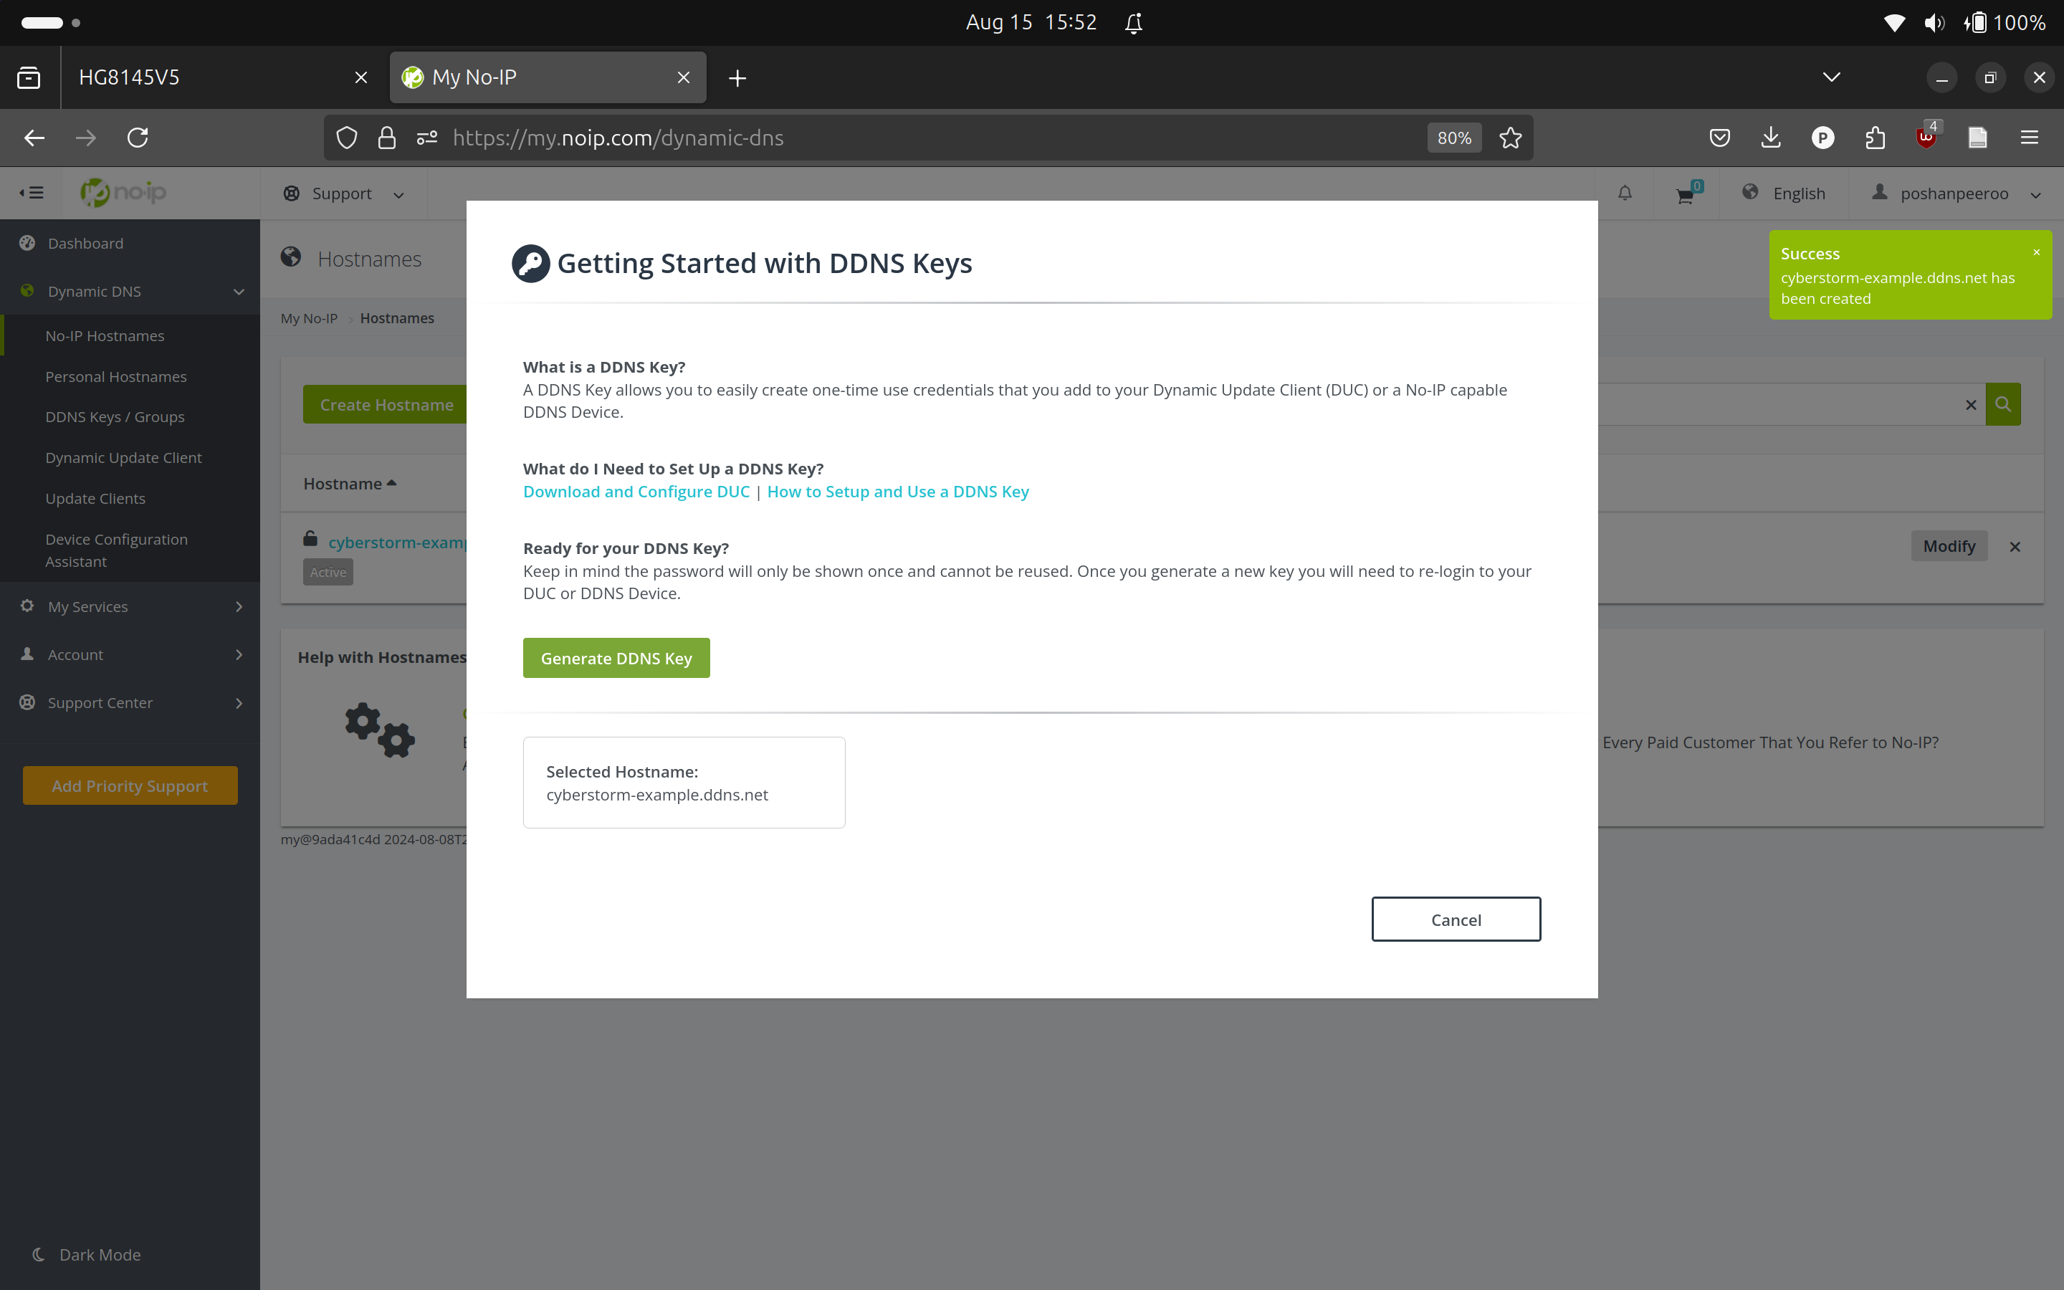Open the shopping cart icon
The image size is (2064, 1290).
[1683, 194]
